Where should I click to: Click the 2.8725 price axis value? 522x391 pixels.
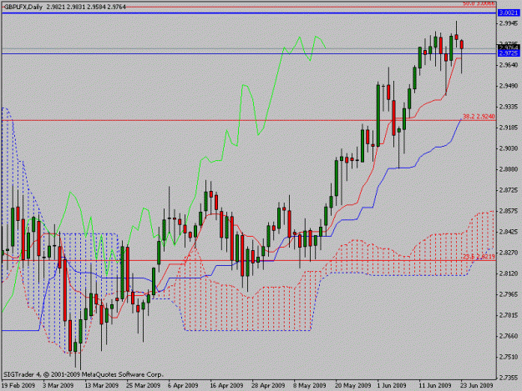(509, 190)
